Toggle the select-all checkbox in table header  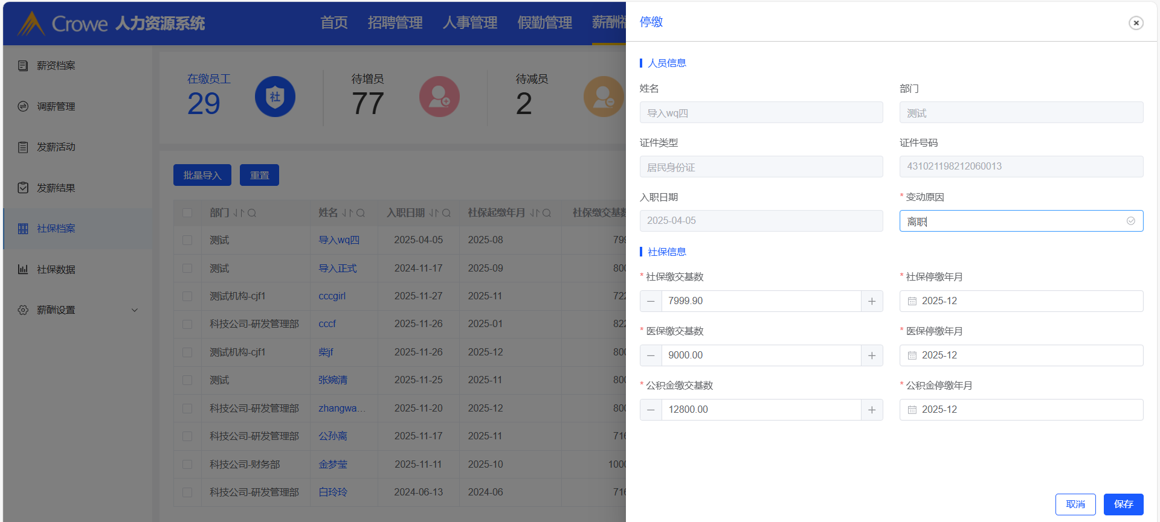point(187,213)
